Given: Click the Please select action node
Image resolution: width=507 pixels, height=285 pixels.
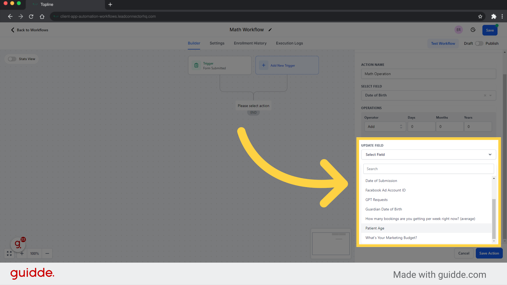Looking at the screenshot, I should point(253,106).
